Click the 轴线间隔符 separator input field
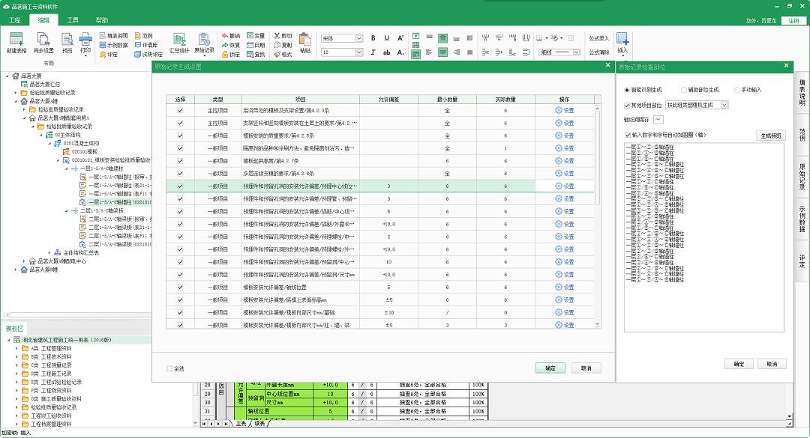The width and height of the screenshot is (810, 438). pyautogui.click(x=658, y=120)
